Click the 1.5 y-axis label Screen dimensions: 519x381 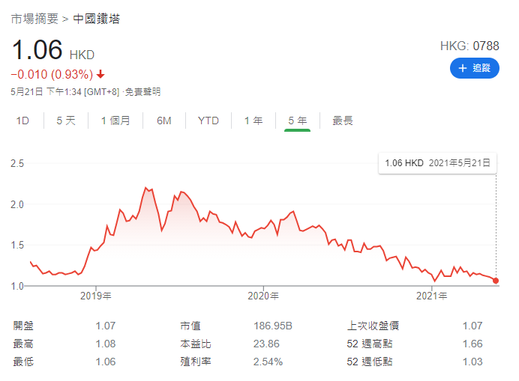click(x=17, y=245)
